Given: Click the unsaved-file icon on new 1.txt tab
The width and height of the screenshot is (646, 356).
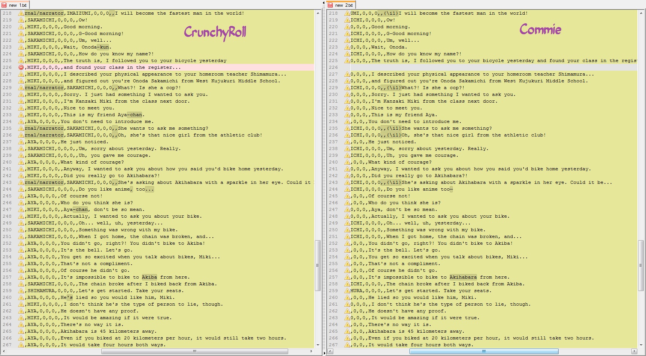Looking at the screenshot, I should (5, 5).
